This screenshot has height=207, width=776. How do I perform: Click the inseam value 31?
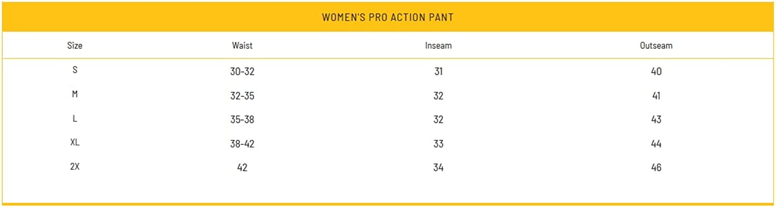pyautogui.click(x=438, y=72)
